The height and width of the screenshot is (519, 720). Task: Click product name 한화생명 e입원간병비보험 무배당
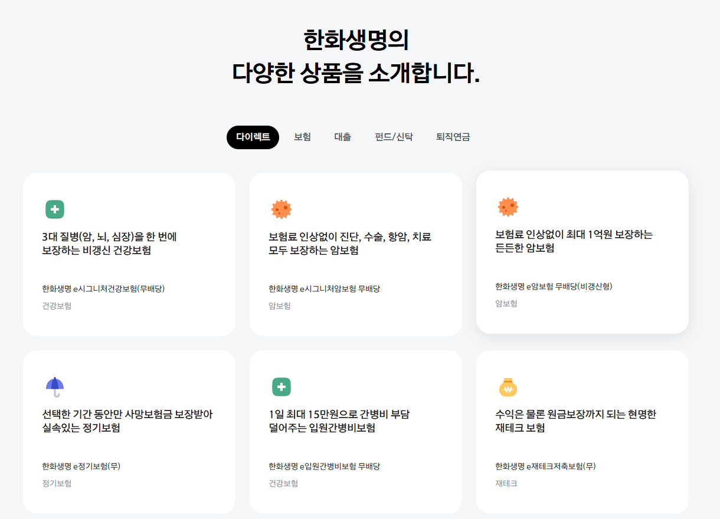point(324,467)
